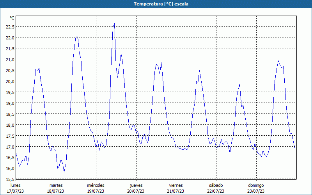Image resolution: width=312 pixels, height=195 pixels.
Task: Click the 16,5 axis value
Action: 10,158
